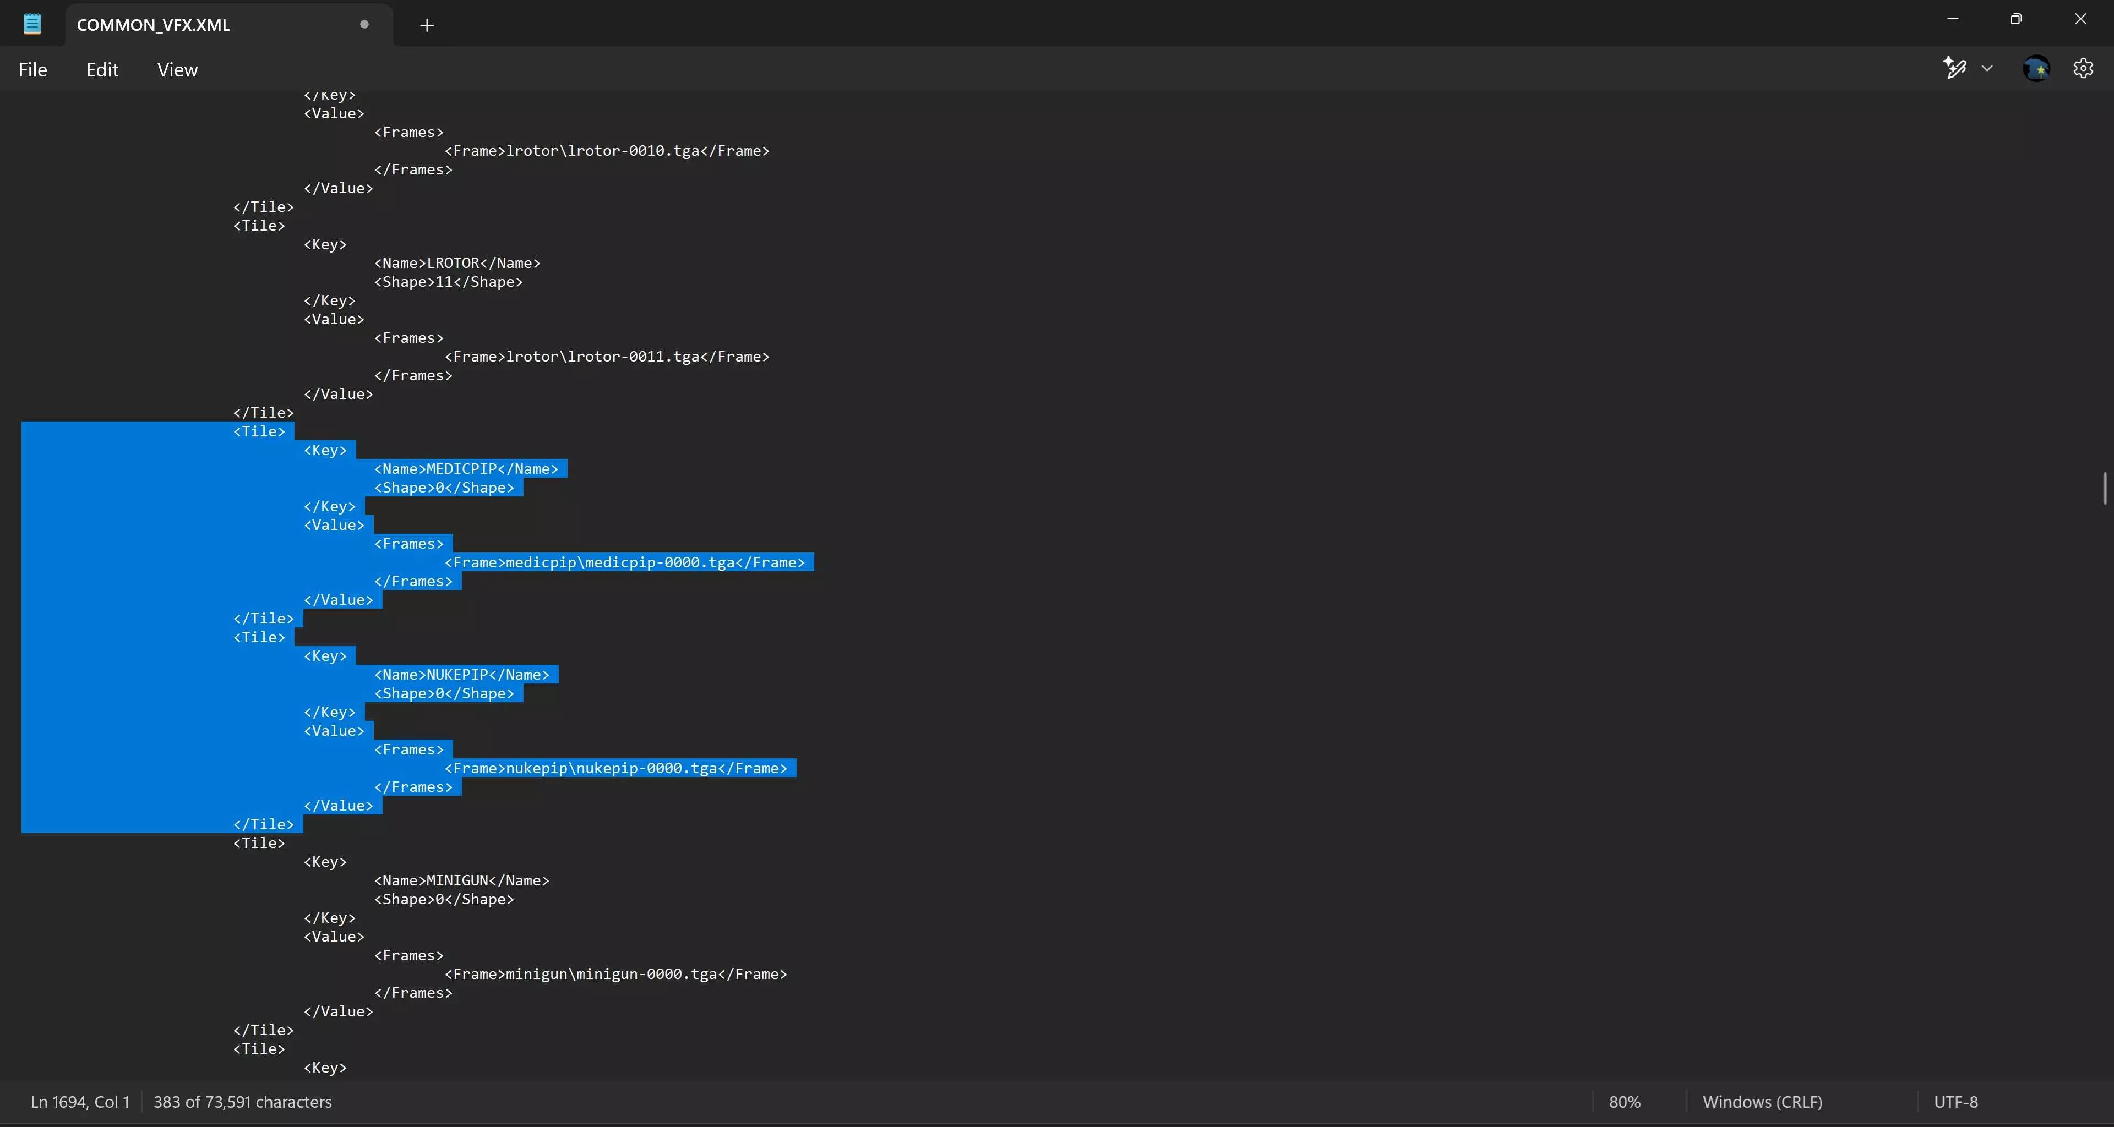Click the 80% zoom level indicator
Viewport: 2114px width, 1127px height.
coord(1624,1102)
